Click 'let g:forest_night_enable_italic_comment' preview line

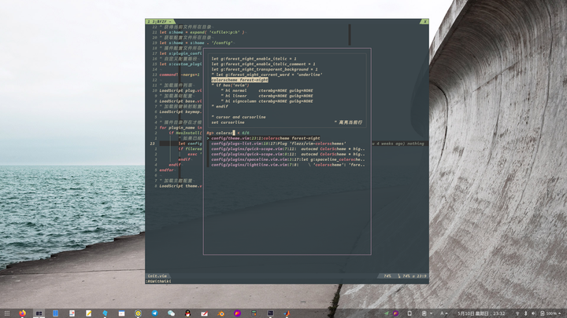263,64
